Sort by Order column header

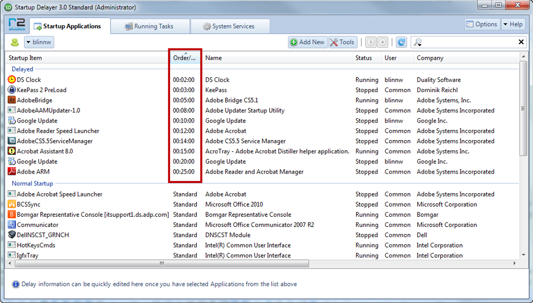pos(185,58)
